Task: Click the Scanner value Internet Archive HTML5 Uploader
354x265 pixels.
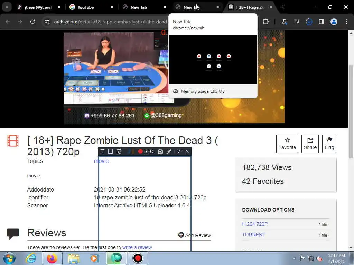Action: point(142,206)
